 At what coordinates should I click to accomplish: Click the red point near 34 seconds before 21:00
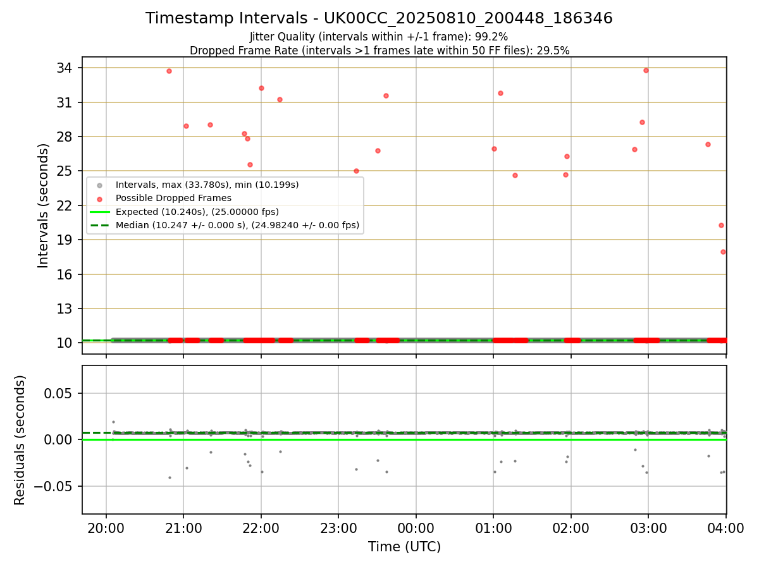click(169, 71)
